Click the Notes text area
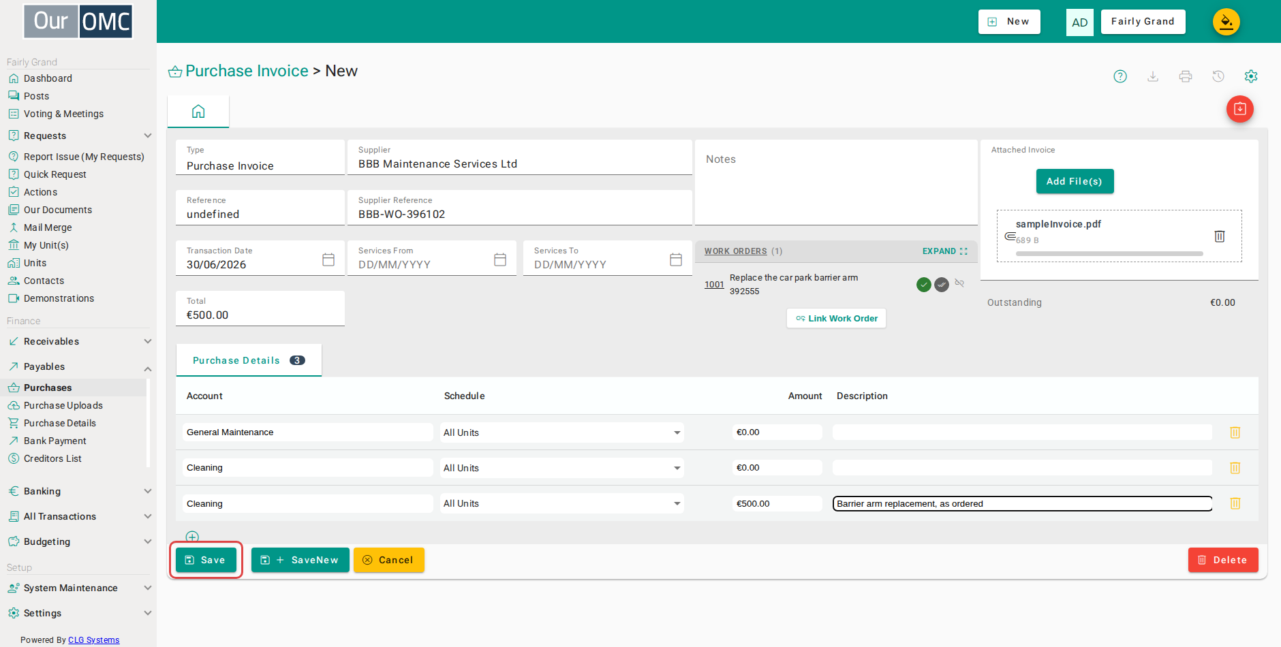The image size is (1281, 647). click(x=836, y=183)
